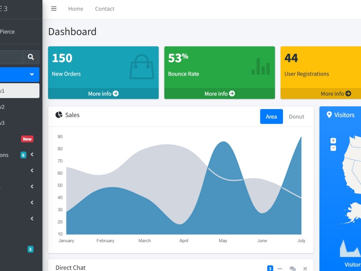Open the Home navigation link
Viewport: 361px width, 271px height.
click(x=76, y=9)
